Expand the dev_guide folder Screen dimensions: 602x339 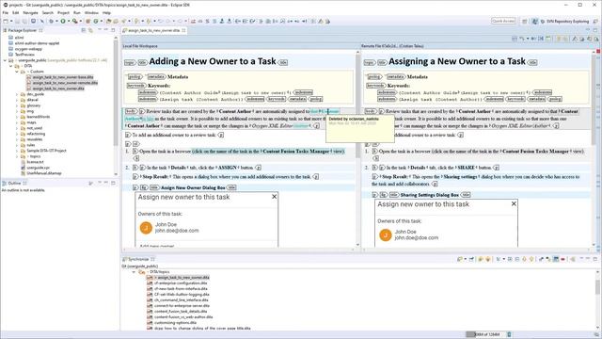17,94
